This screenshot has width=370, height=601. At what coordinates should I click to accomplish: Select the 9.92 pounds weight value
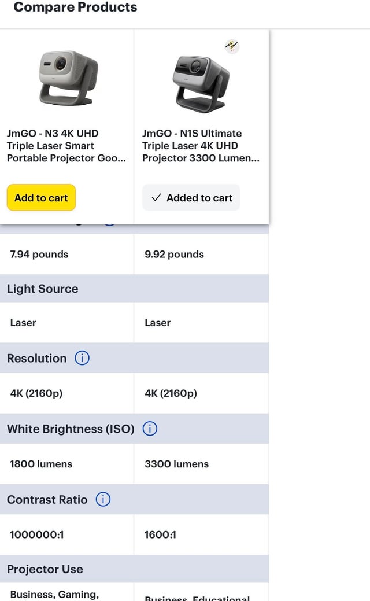(174, 254)
